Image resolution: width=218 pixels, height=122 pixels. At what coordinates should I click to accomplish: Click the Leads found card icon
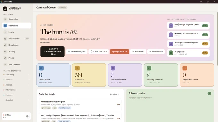(x=41, y=68)
